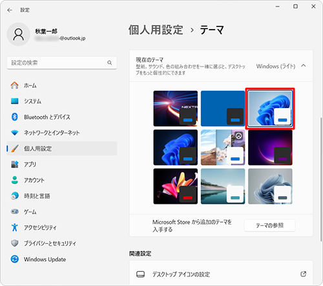Click the 時刻と言語 globe clock icon
The image size is (323, 286).
point(15,196)
